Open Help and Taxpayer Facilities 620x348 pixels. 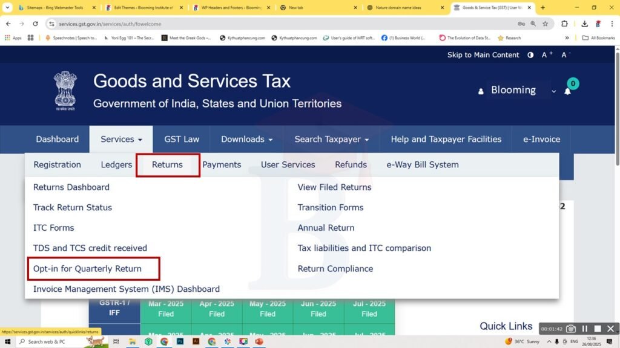tap(446, 140)
